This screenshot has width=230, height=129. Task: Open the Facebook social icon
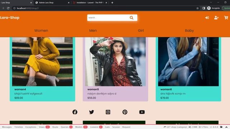75,112
